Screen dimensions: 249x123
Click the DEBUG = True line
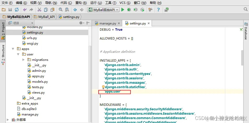(111, 30)
